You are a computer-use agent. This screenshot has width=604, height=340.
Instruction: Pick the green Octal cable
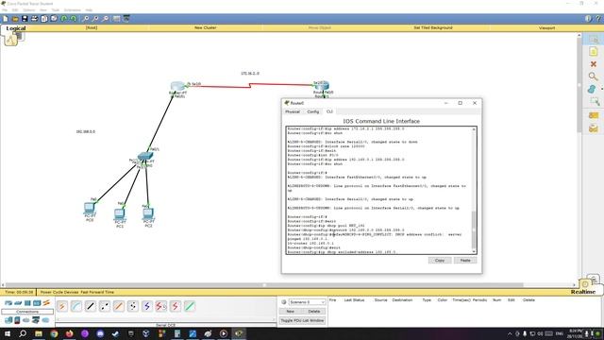[x=189, y=306]
